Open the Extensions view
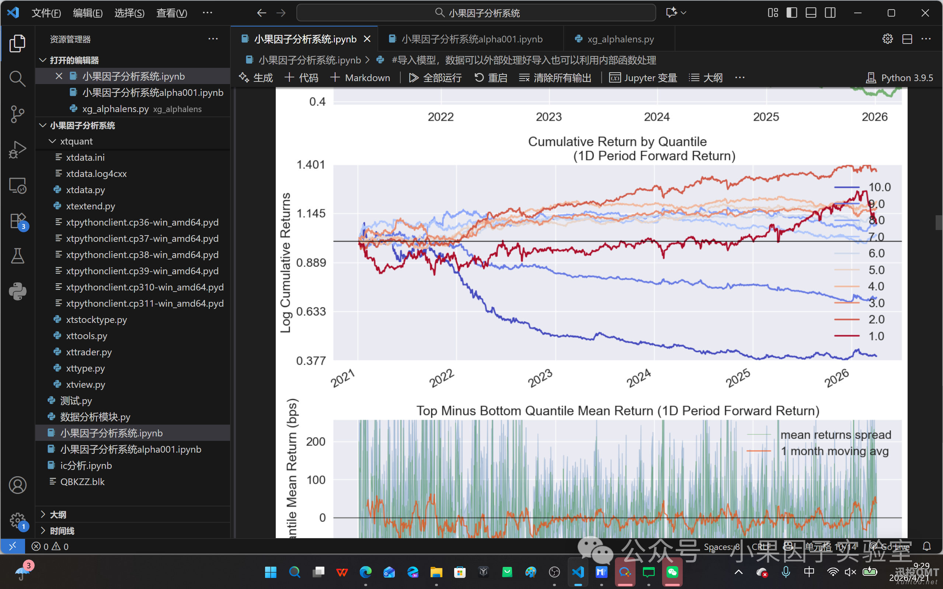The width and height of the screenshot is (943, 589). click(17, 221)
